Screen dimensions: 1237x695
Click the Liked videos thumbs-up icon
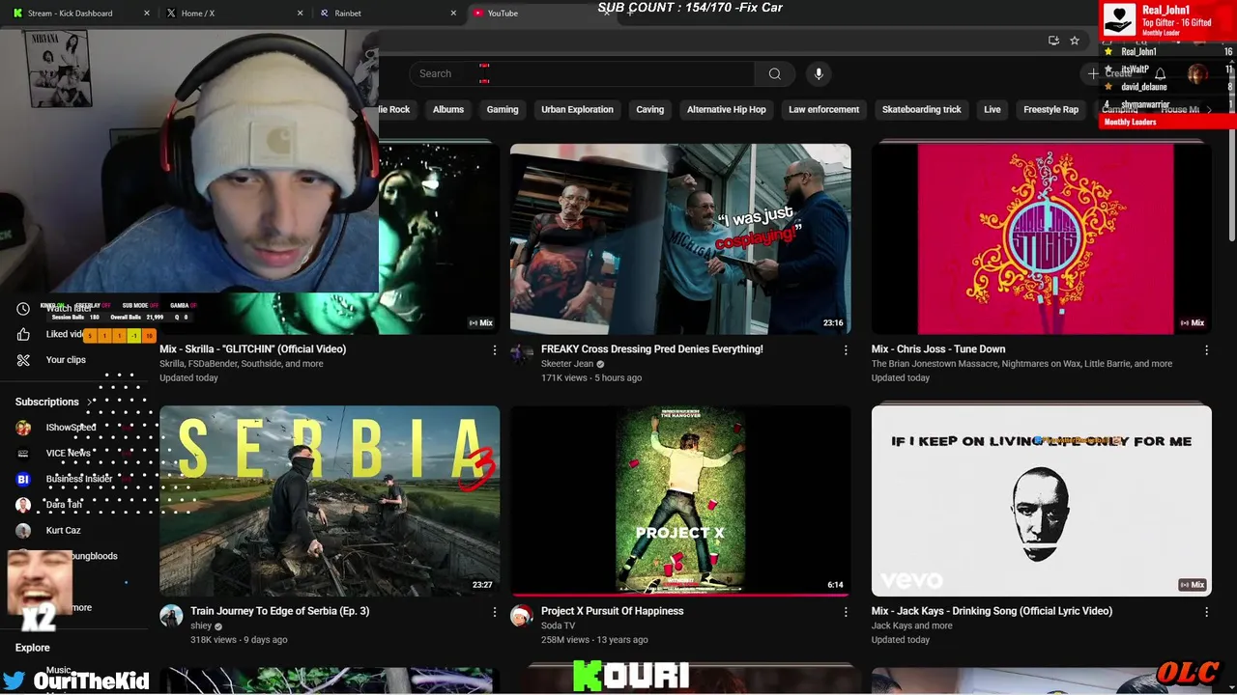click(23, 334)
